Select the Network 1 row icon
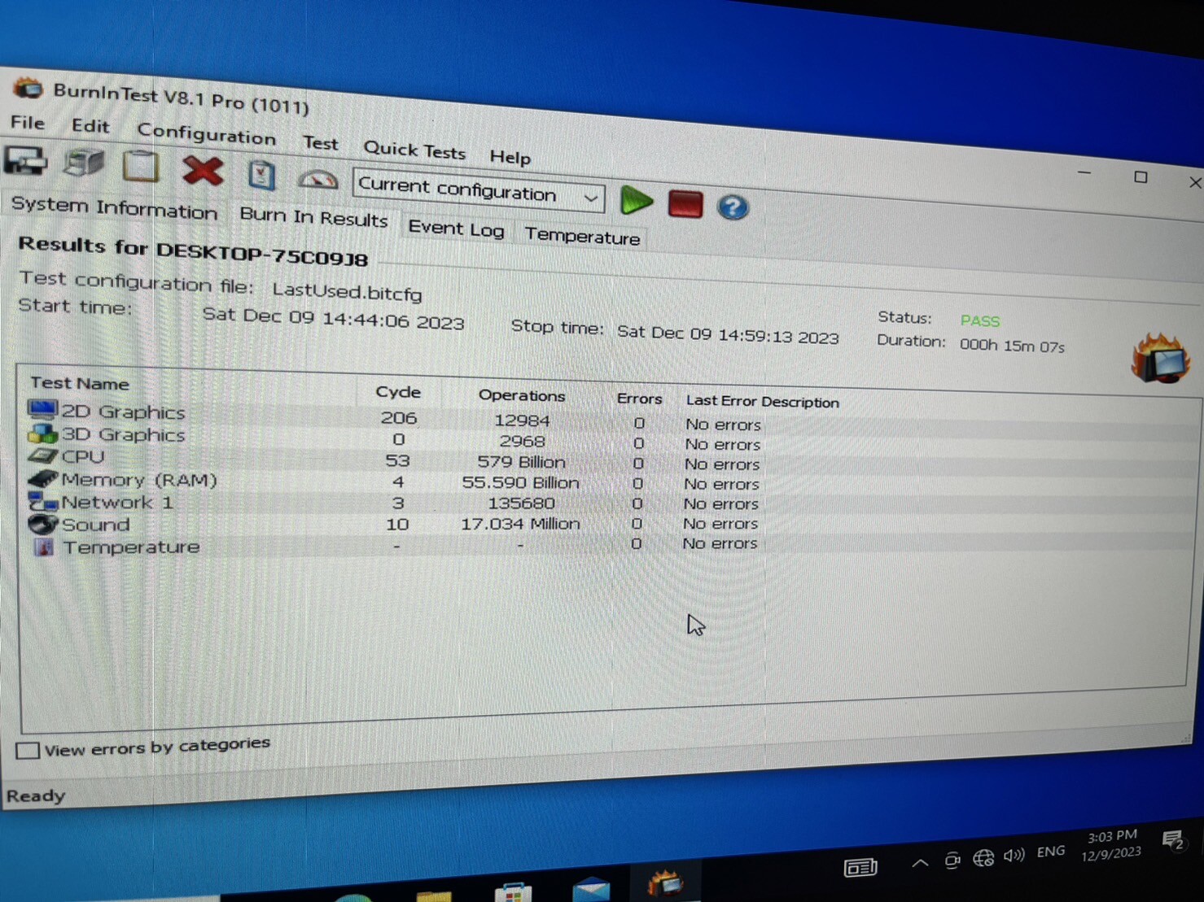1204x902 pixels. [x=42, y=502]
